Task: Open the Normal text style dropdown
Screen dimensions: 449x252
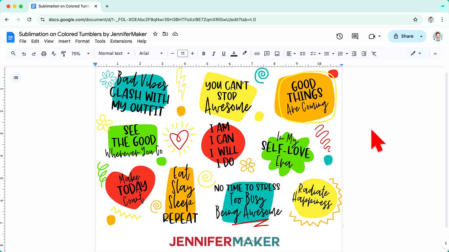Action: [x=114, y=53]
